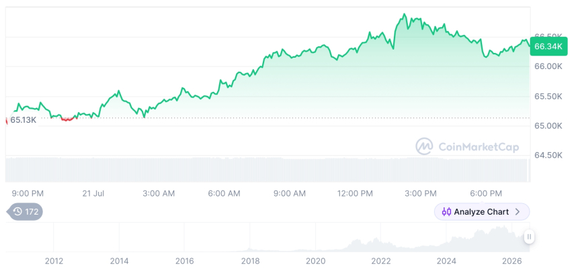Click the CoinMarketCap logo watermark icon
This screenshot has height=269, width=578.
(x=424, y=146)
